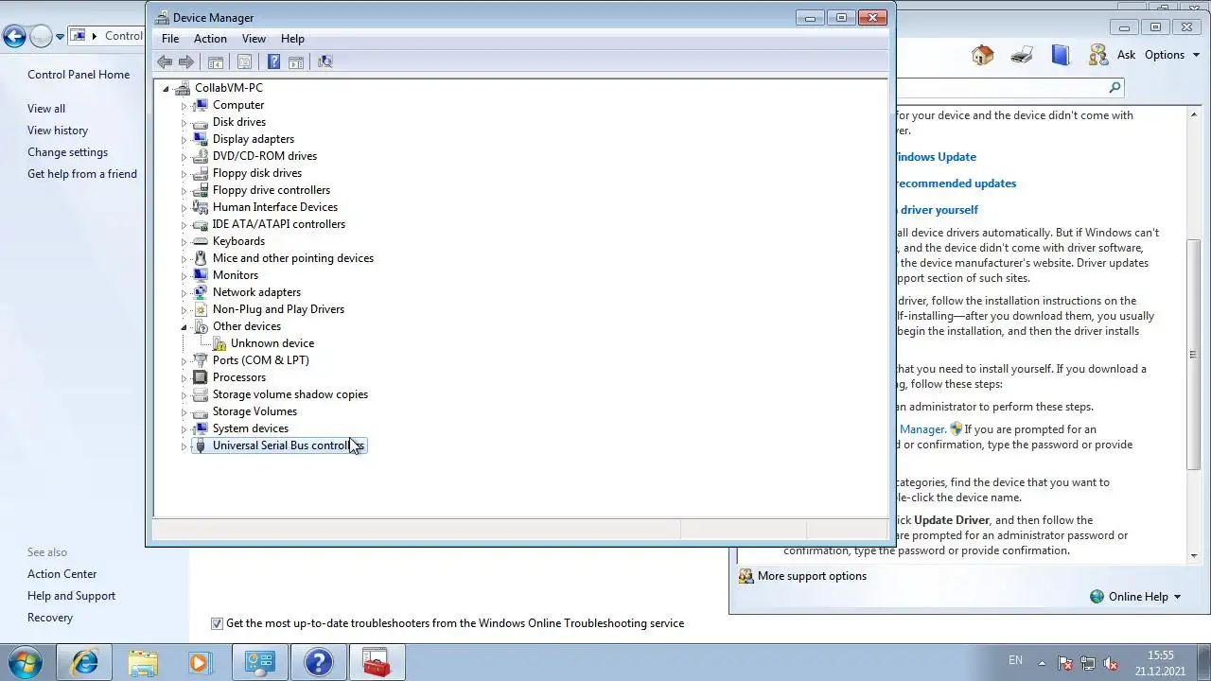
Task: Switch to Help and Support taskbar icon
Action: [x=319, y=662]
